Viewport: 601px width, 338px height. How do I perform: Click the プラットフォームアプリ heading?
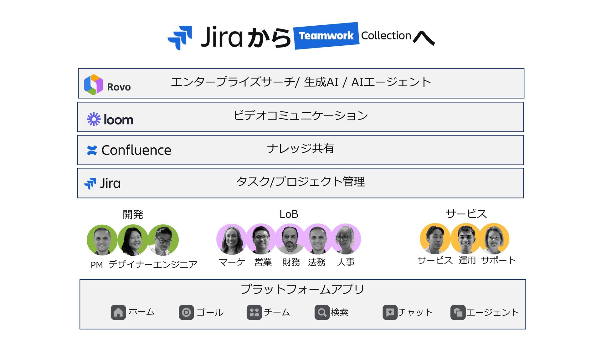pyautogui.click(x=302, y=289)
